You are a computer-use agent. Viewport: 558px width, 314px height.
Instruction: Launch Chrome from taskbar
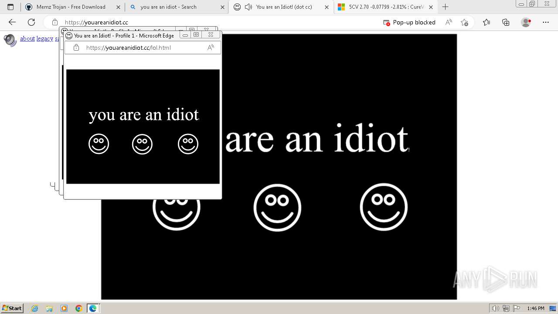point(79,308)
